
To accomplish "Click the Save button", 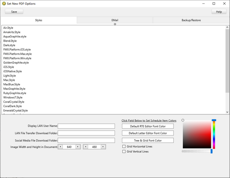I will [x=14, y=11].
